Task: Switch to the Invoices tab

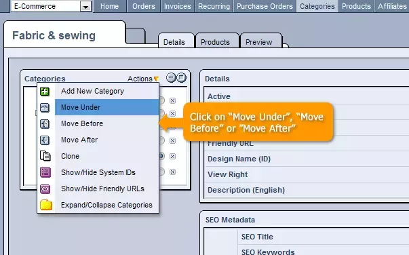Action: (178, 6)
